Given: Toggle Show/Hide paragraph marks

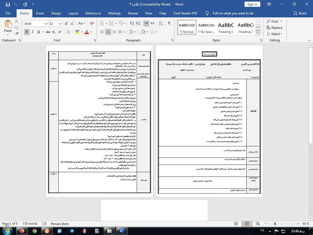Looking at the screenshot, I should point(169,23).
